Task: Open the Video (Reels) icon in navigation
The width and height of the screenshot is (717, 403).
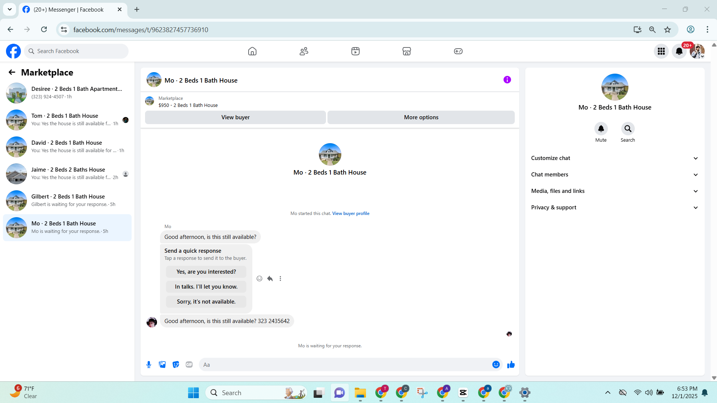Action: coord(356,51)
